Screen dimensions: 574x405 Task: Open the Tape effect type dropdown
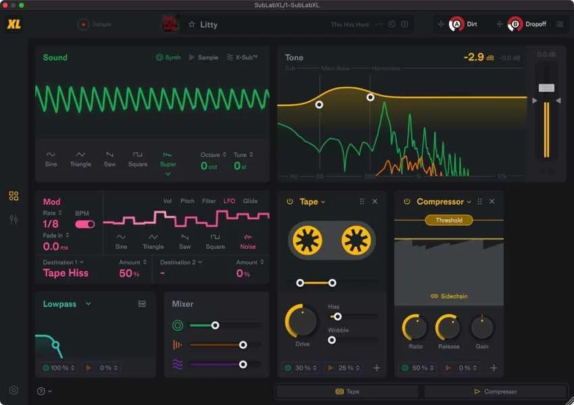coord(312,201)
